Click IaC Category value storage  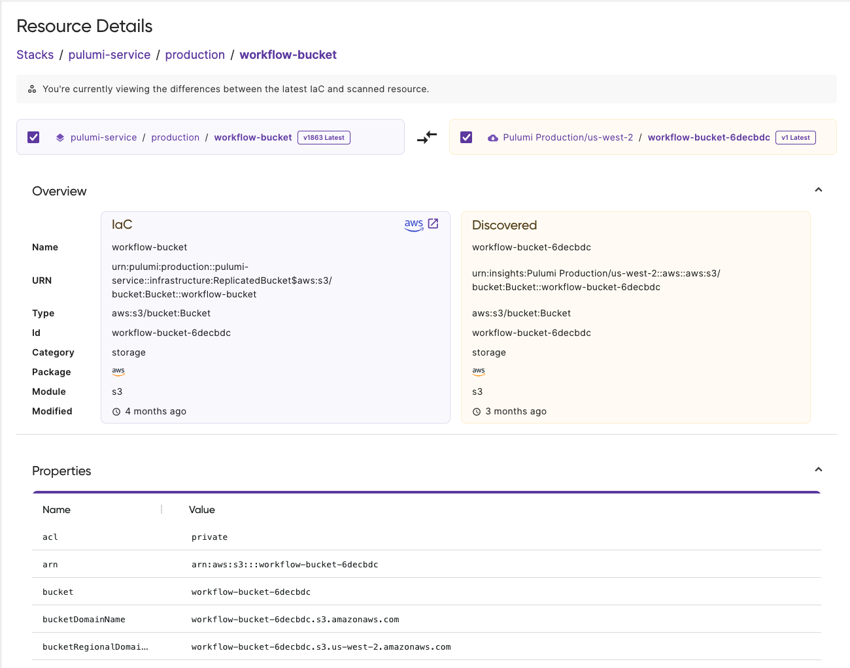click(129, 352)
